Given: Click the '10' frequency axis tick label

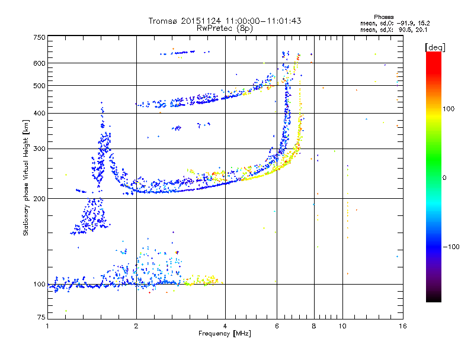Looking at the screenshot, I should 342,326.
